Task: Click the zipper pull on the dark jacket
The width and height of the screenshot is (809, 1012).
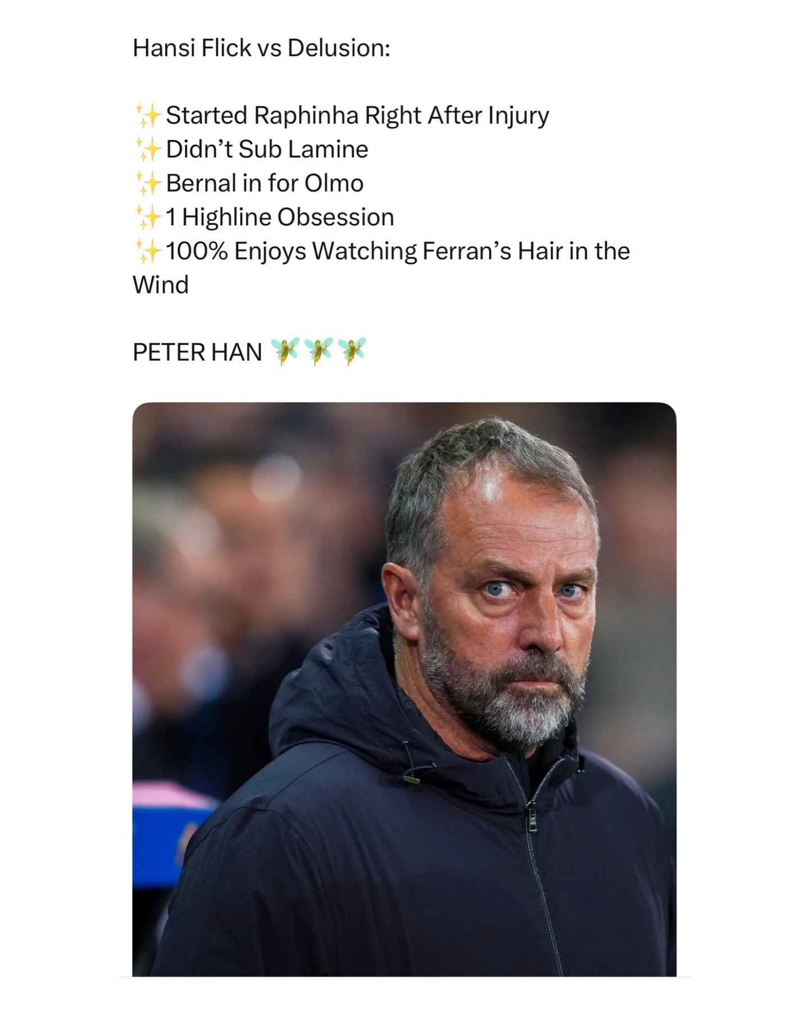Action: click(x=531, y=821)
